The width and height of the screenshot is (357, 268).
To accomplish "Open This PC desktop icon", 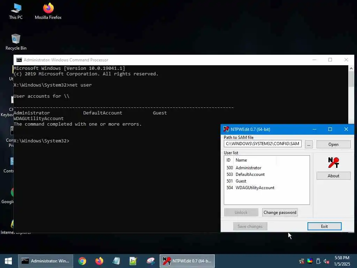I will (x=16, y=12).
